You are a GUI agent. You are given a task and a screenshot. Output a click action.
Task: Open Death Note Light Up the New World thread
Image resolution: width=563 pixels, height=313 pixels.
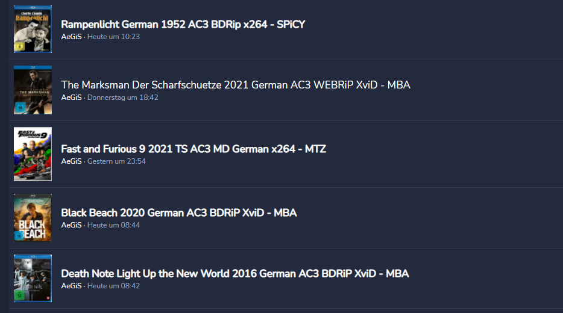(234, 273)
